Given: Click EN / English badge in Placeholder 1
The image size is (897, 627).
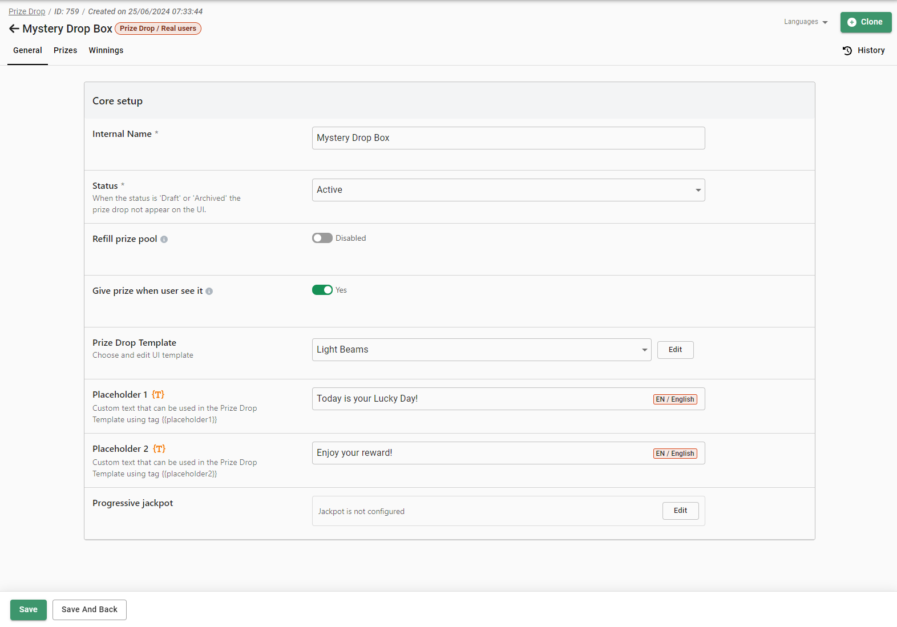Looking at the screenshot, I should (x=675, y=399).
